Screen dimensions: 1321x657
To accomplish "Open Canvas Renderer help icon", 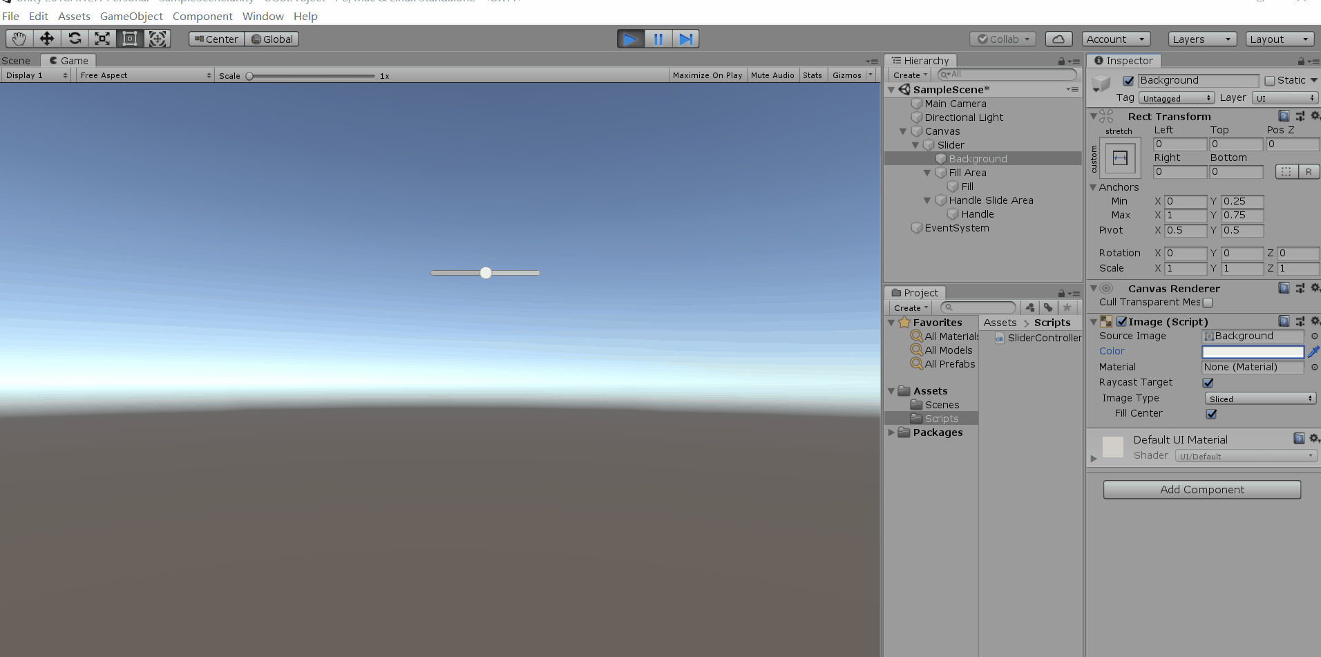I will 1284,288.
